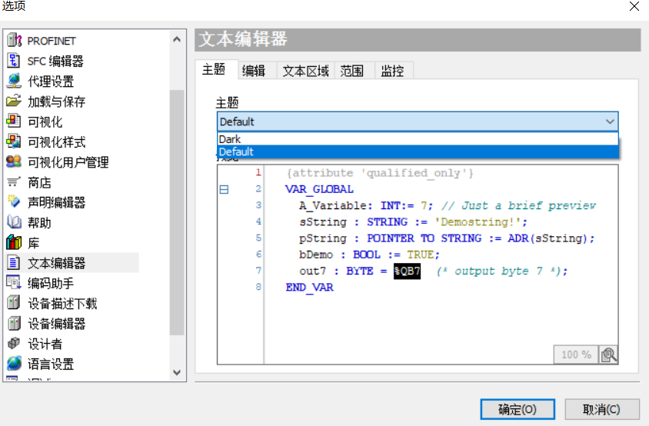Select the 编码助手 label
Screen dimensions: 649x426
(51, 283)
